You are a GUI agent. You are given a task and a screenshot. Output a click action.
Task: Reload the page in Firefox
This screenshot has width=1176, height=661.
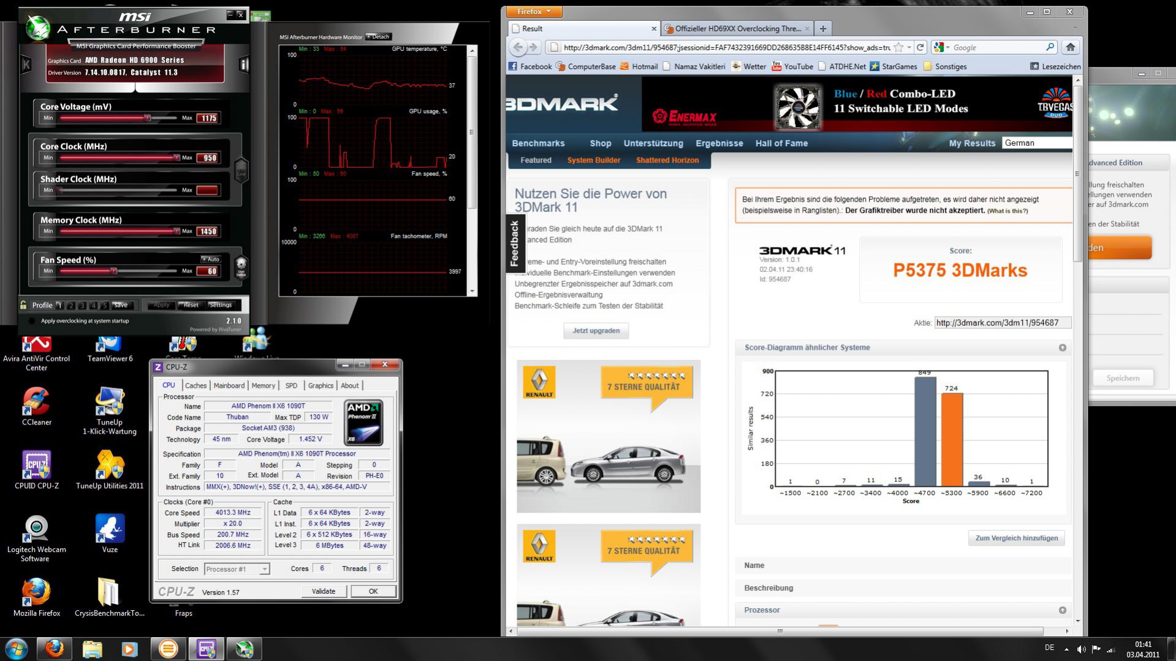tap(920, 47)
